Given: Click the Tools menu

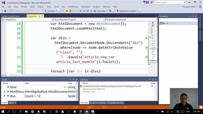Looking at the screenshot, I should pos(56,7).
